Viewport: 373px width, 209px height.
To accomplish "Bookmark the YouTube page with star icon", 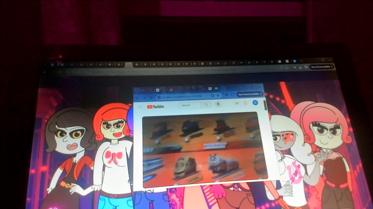I will click(218, 95).
